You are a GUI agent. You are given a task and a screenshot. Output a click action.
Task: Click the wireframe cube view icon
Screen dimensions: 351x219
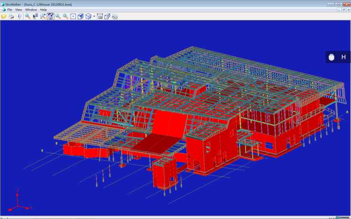point(88,16)
